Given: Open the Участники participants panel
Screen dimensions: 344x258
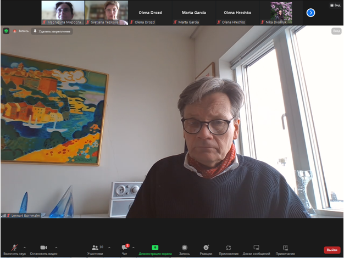Looking at the screenshot, I should [x=95, y=249].
